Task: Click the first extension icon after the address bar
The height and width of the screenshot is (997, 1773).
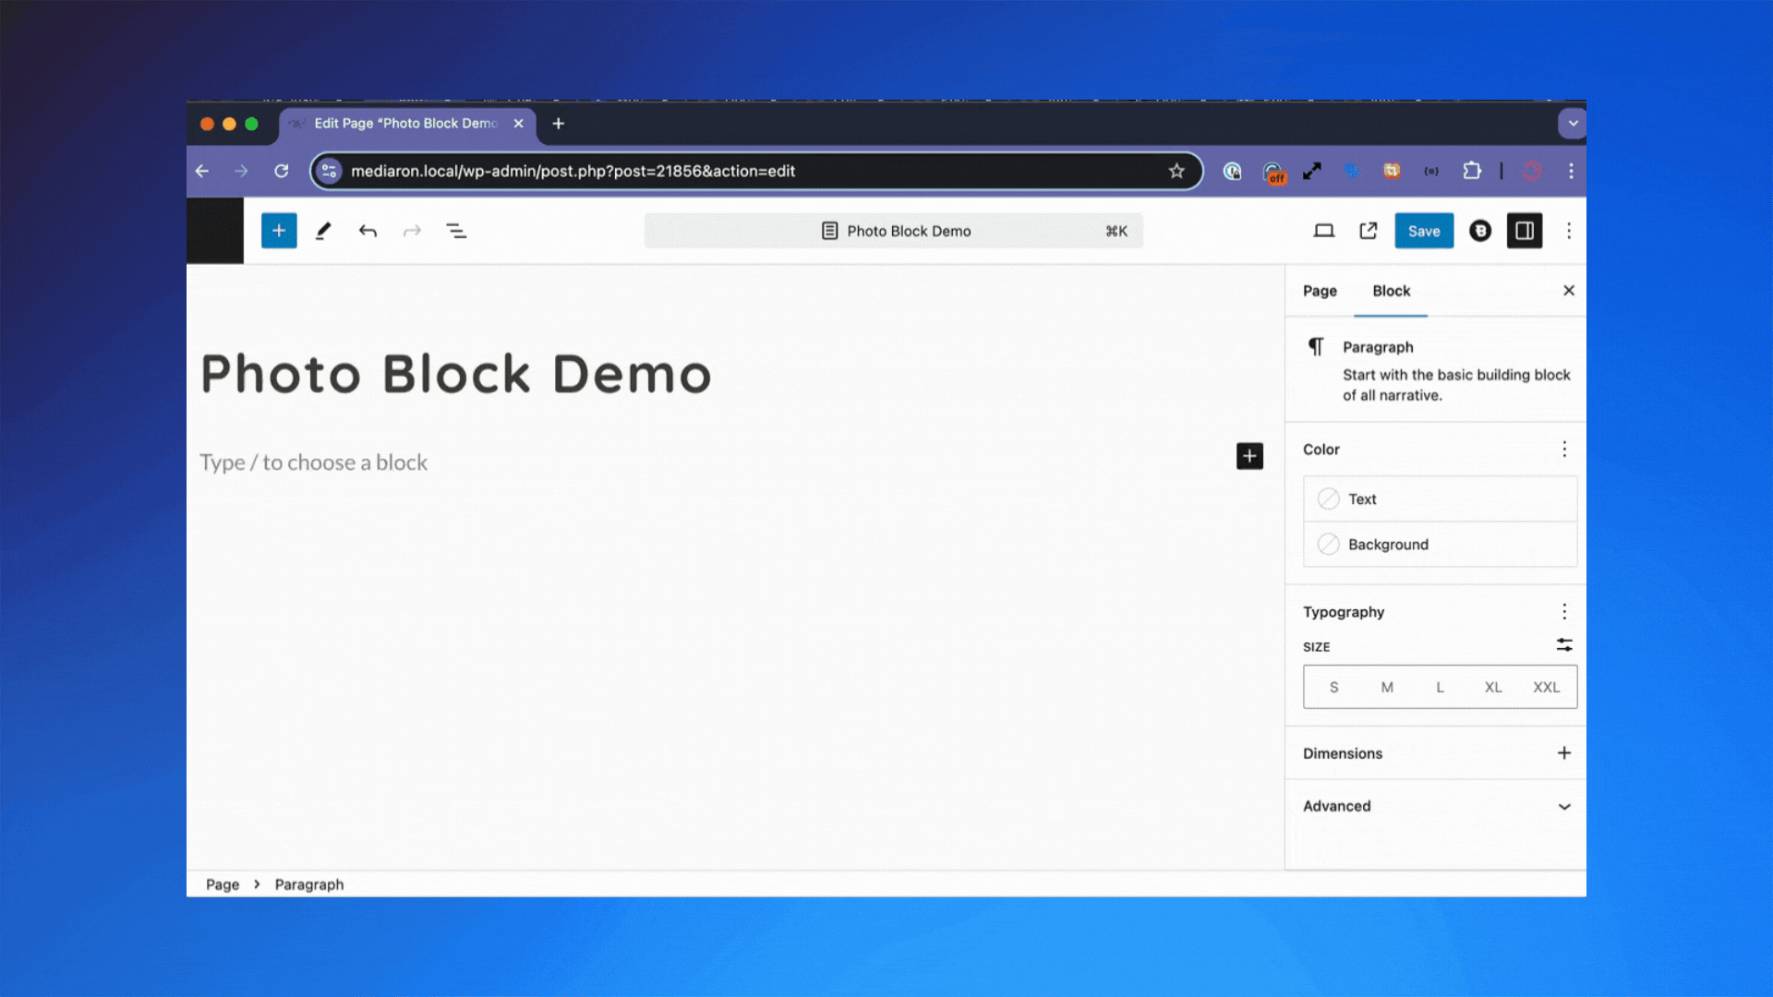Action: click(1232, 171)
